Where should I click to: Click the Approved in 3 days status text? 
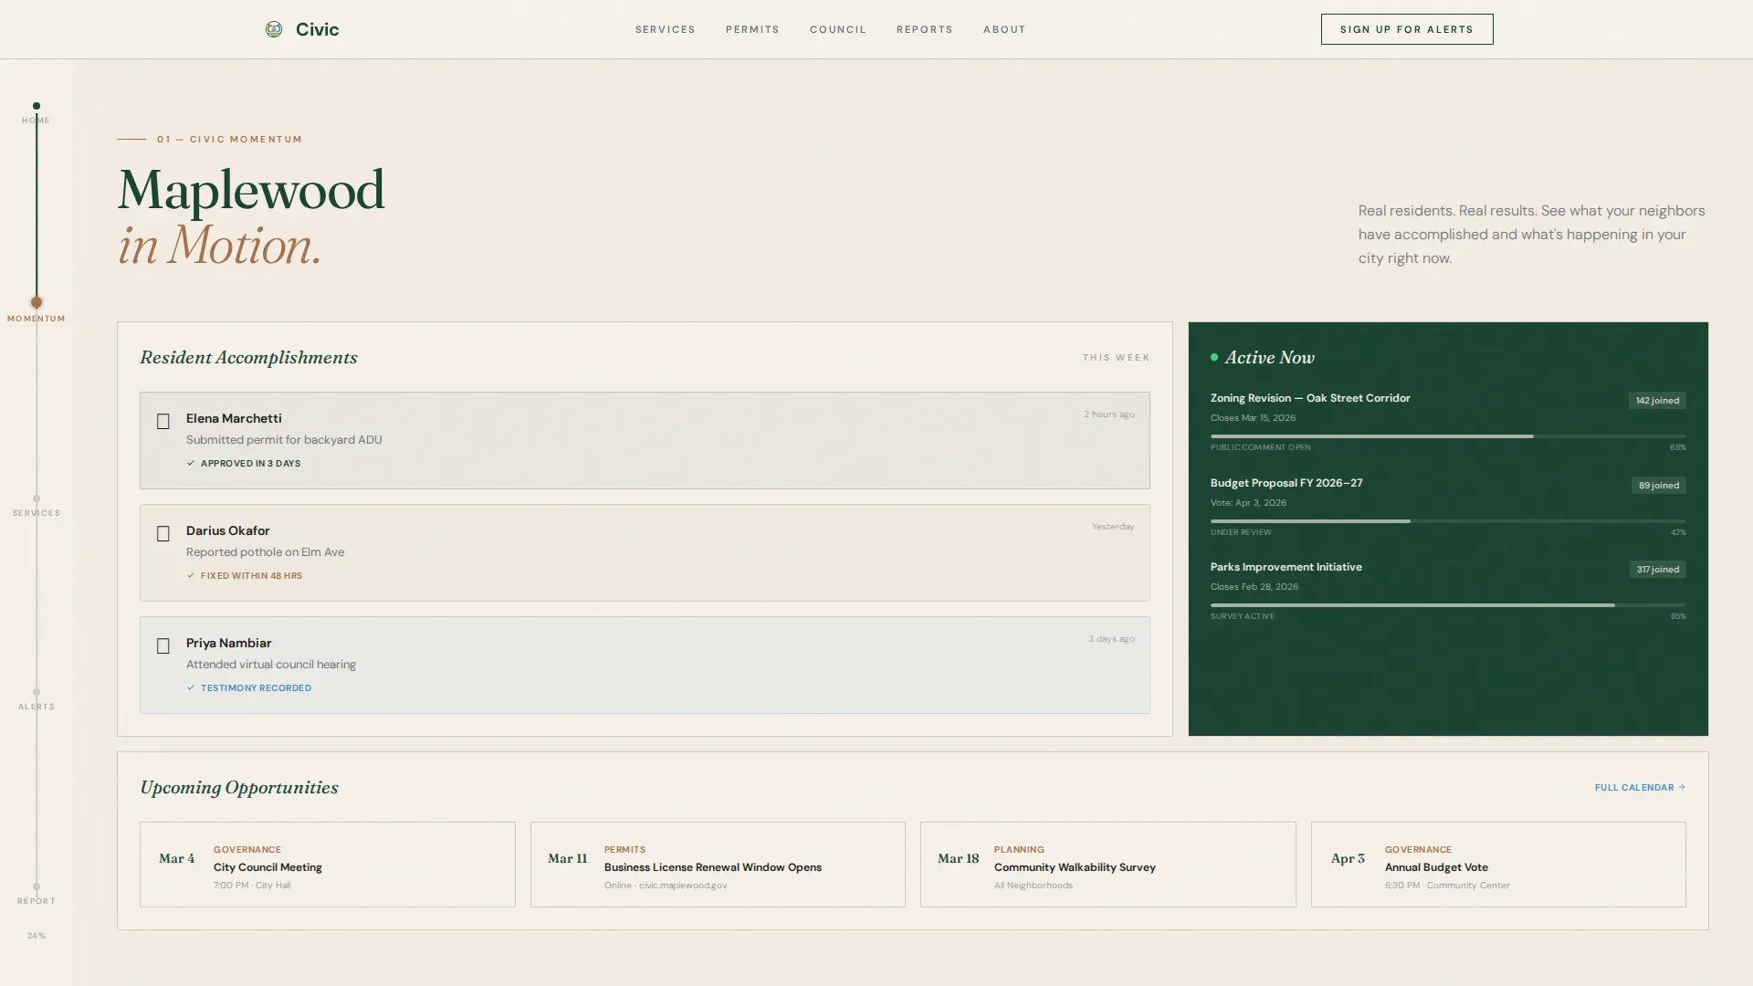(x=250, y=464)
